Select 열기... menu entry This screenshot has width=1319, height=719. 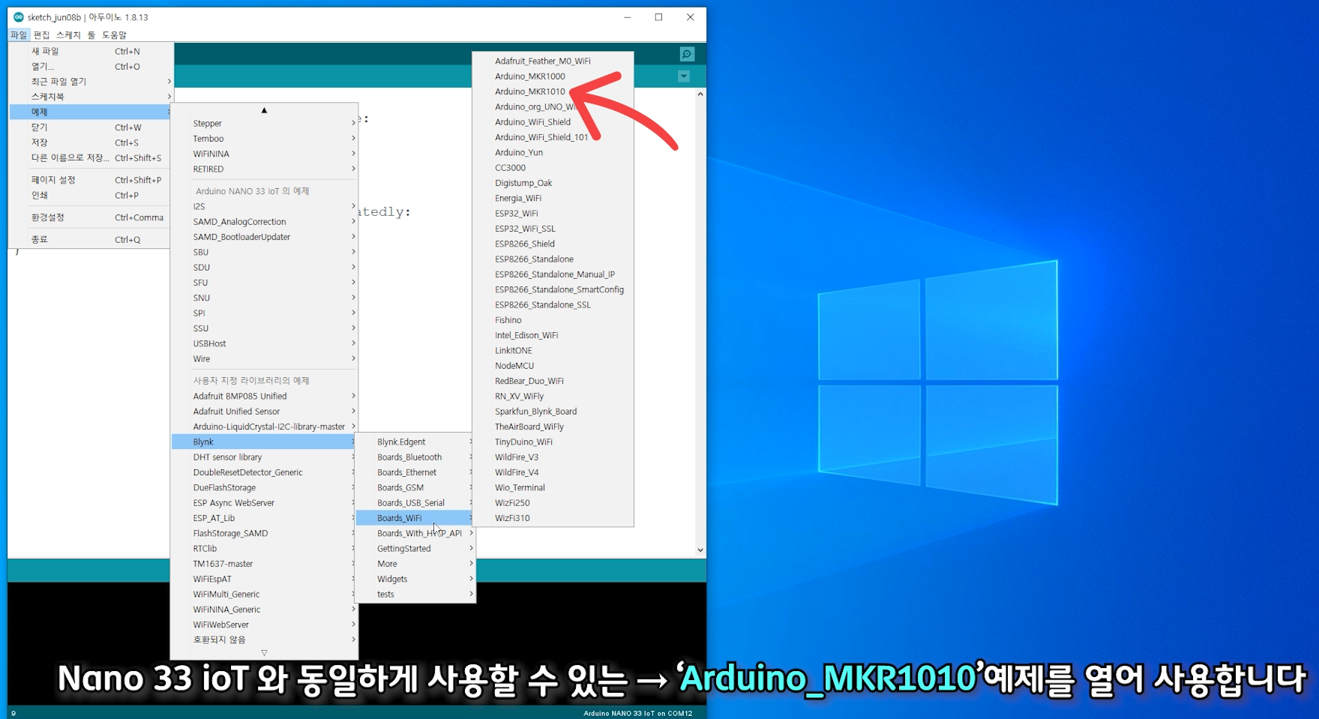coord(90,67)
